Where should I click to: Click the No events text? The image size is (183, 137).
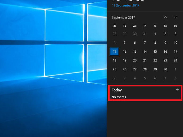119,97
